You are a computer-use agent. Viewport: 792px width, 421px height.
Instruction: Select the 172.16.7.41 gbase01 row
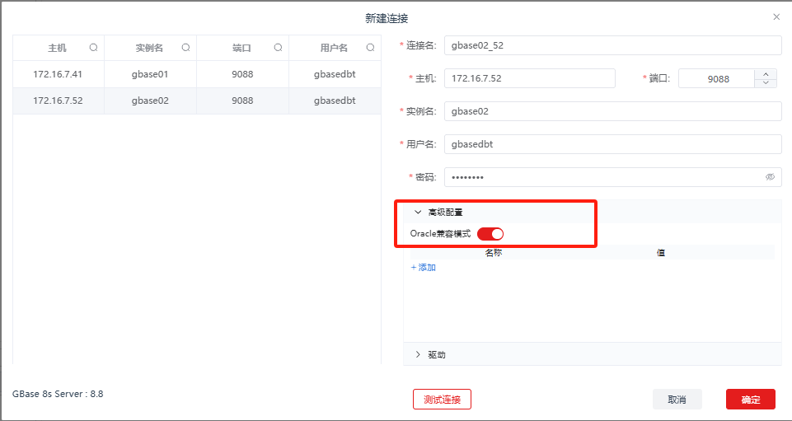coord(196,74)
